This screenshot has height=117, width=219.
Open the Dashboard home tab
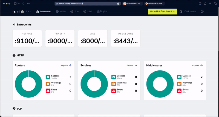pos(44,12)
